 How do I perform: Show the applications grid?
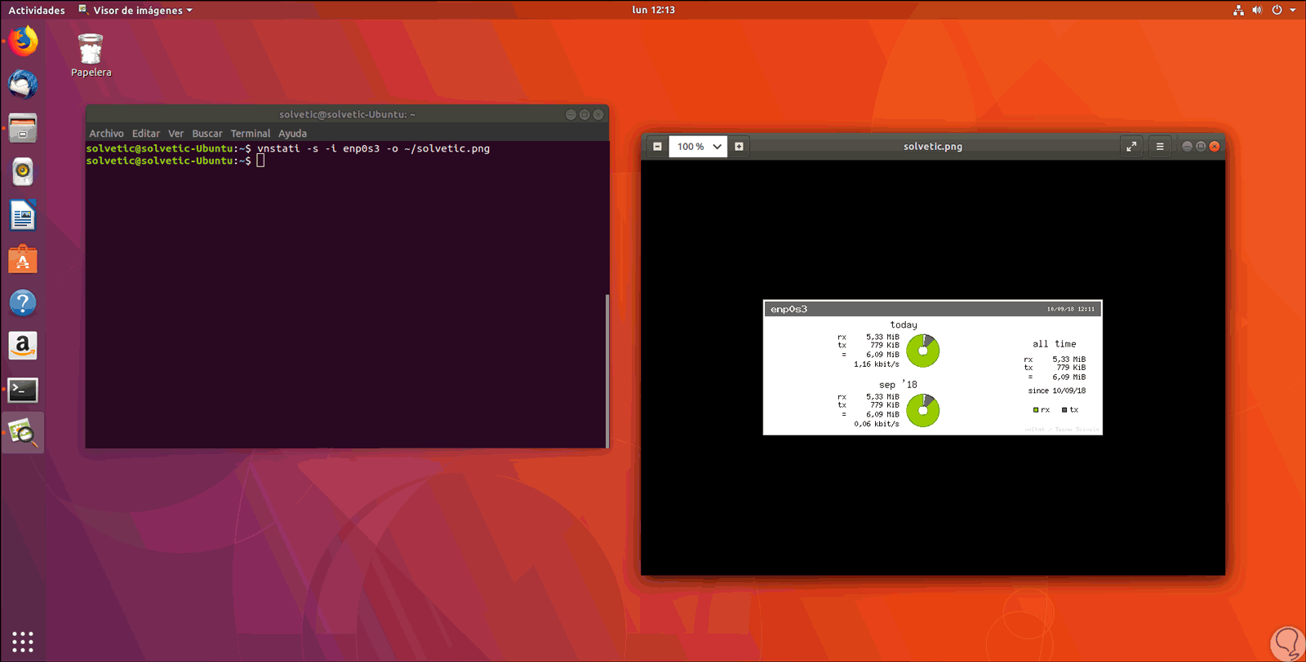pos(23,642)
